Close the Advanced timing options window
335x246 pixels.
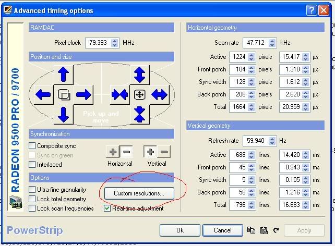click(324, 10)
